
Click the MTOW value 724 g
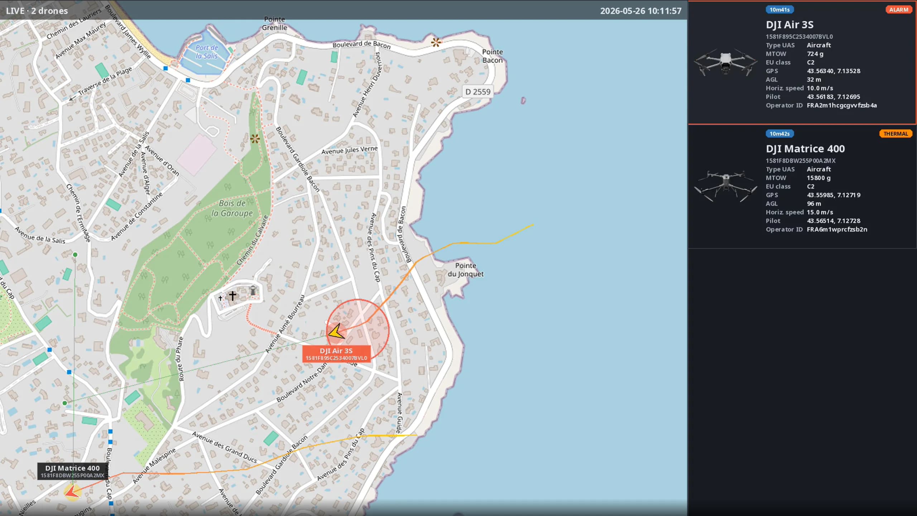tap(815, 54)
